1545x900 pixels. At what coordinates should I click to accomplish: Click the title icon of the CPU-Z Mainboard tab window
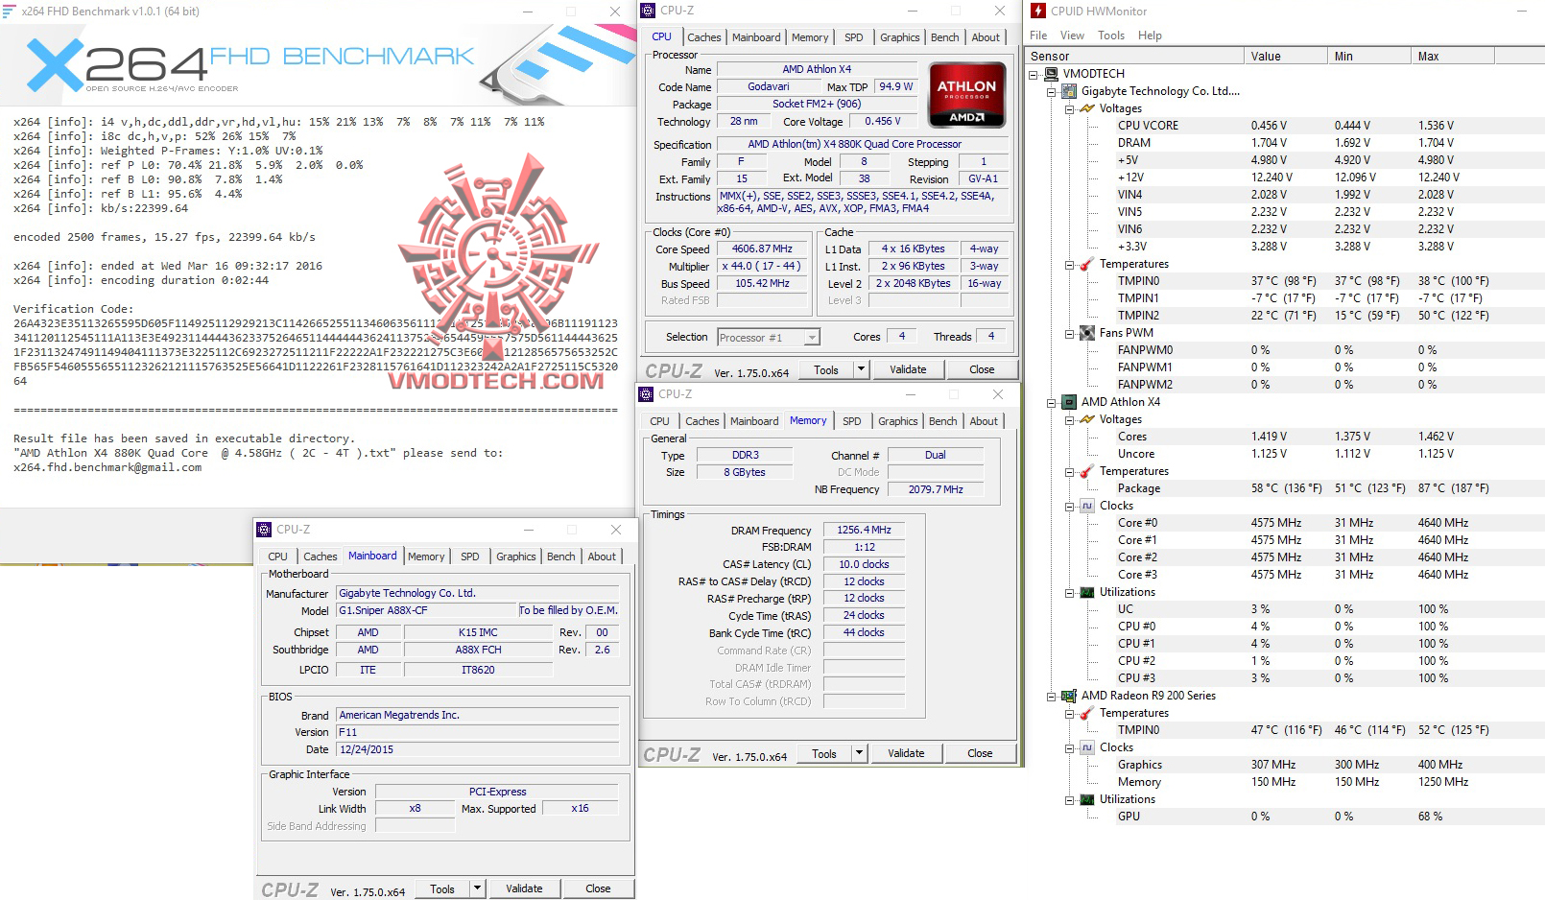click(x=264, y=530)
